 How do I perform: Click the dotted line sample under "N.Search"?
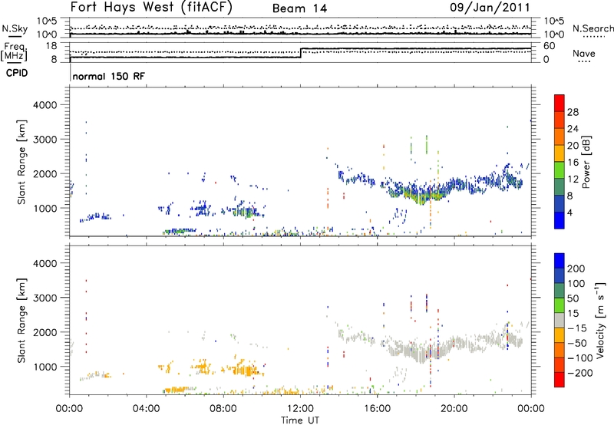tap(594, 37)
